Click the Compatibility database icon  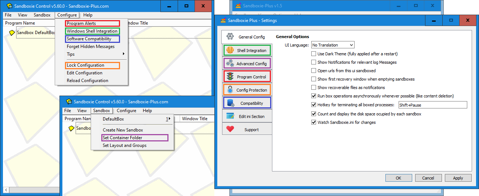pyautogui.click(x=230, y=103)
